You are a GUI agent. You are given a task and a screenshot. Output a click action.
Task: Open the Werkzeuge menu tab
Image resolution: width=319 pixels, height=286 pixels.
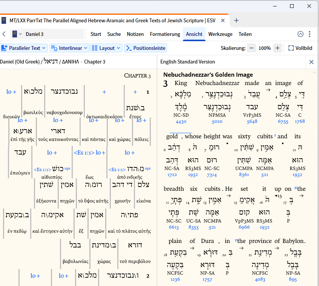click(220, 34)
